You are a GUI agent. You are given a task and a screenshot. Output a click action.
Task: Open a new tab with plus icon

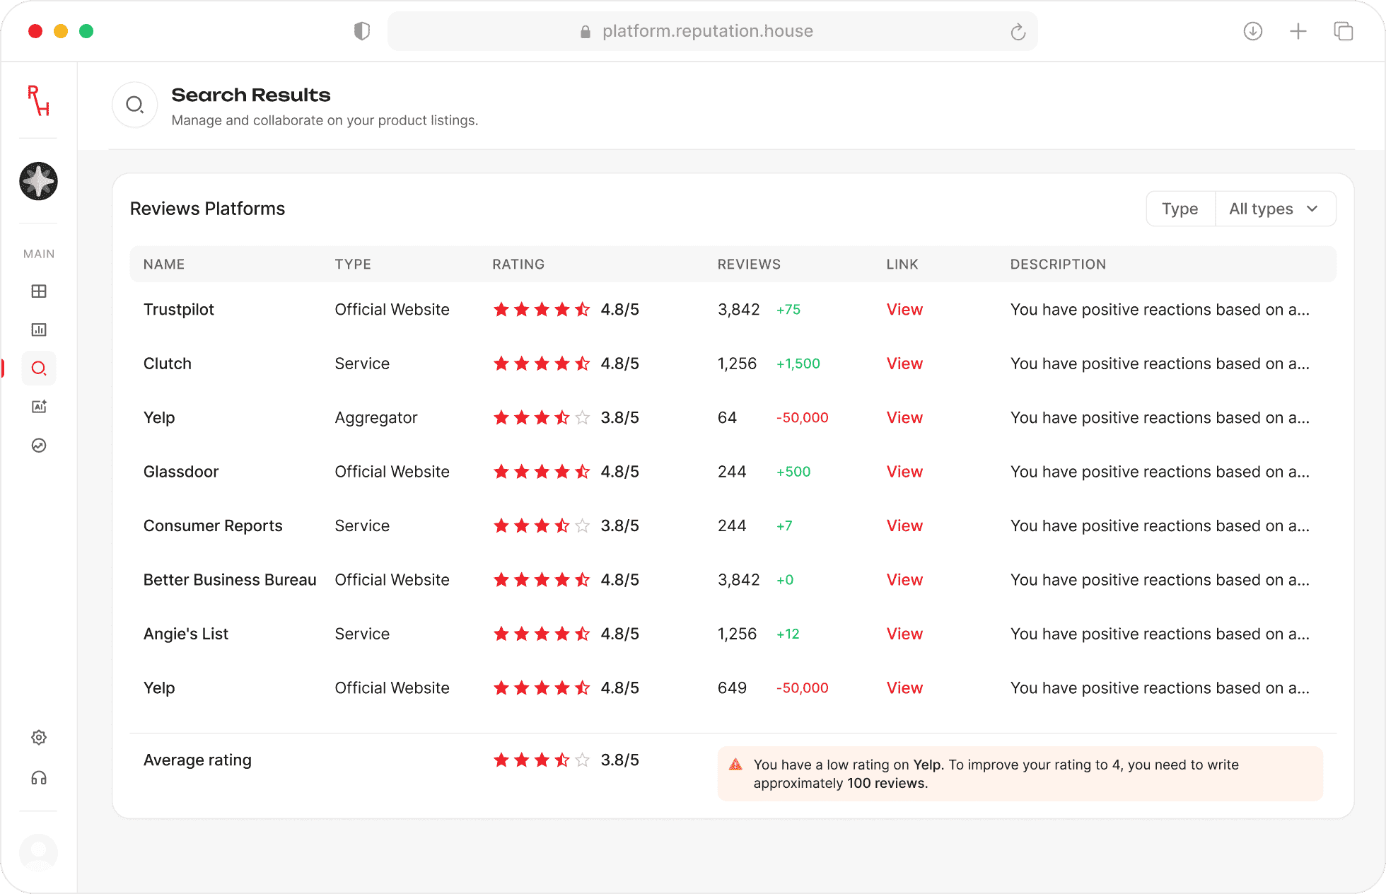pos(1298,31)
